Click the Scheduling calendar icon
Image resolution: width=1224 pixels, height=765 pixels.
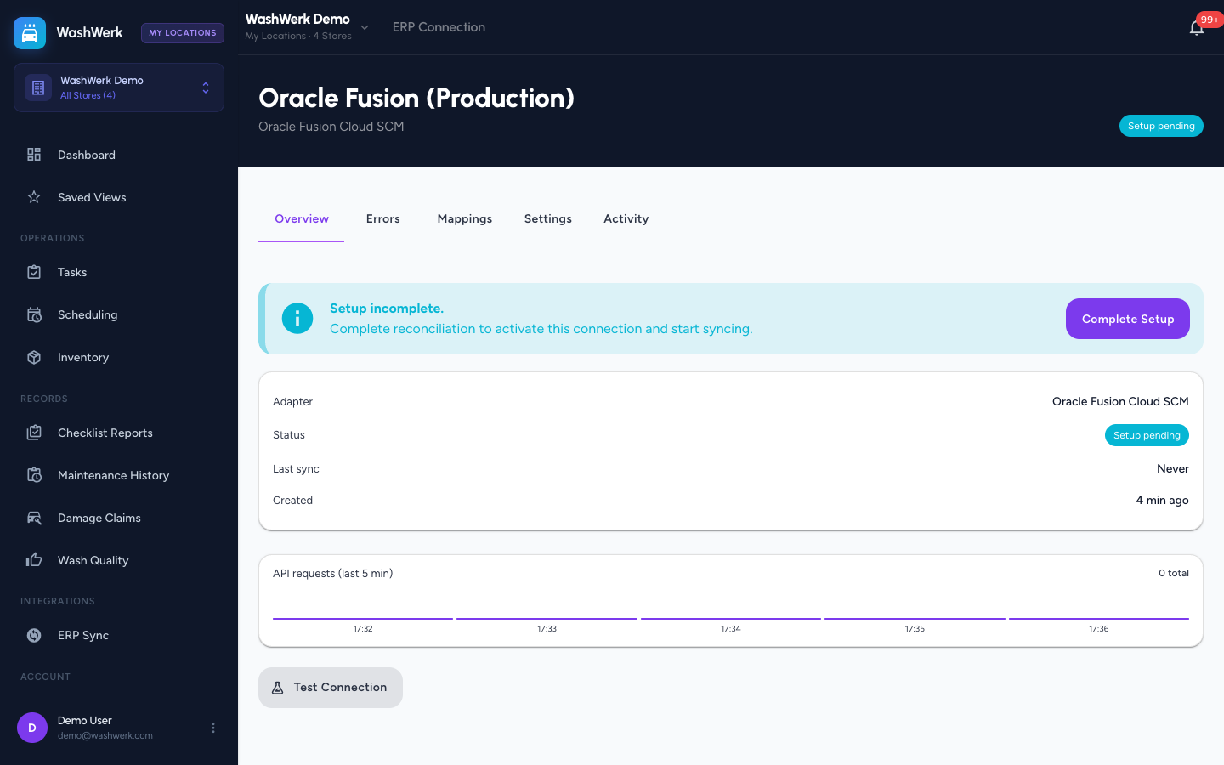[x=34, y=314]
